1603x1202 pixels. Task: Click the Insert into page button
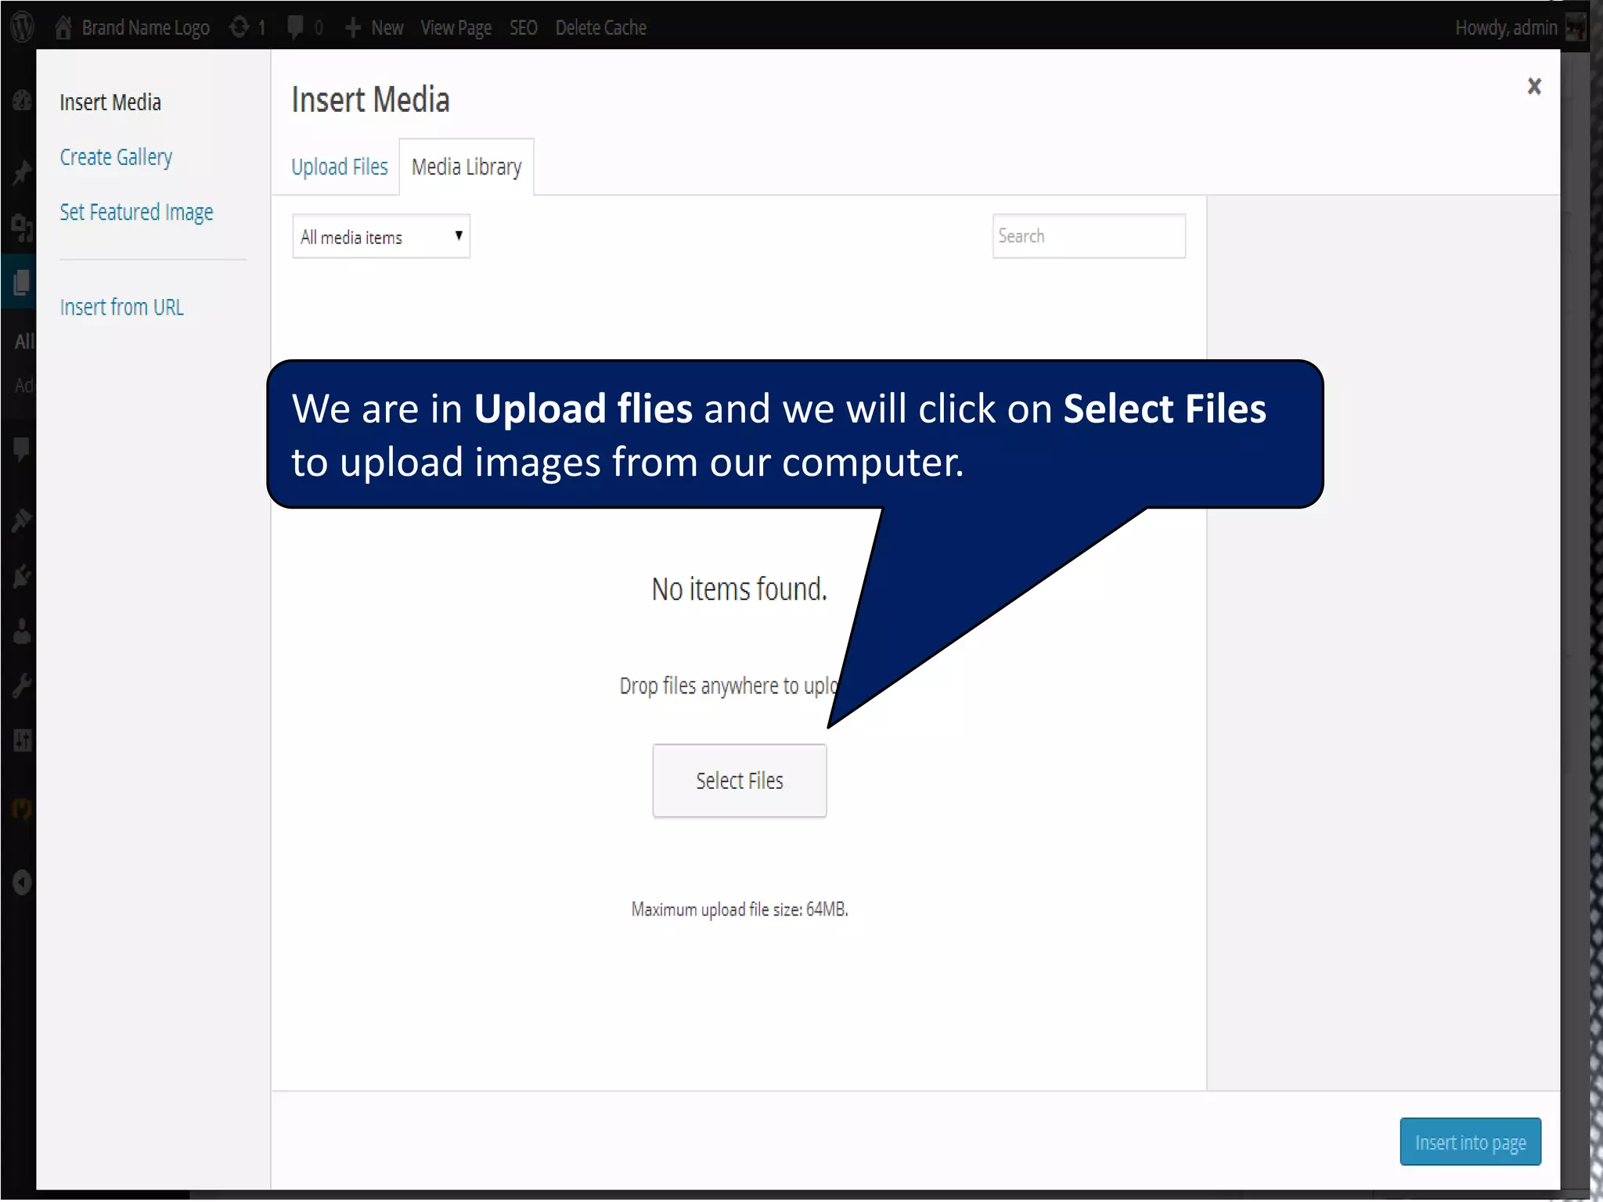[x=1469, y=1142]
